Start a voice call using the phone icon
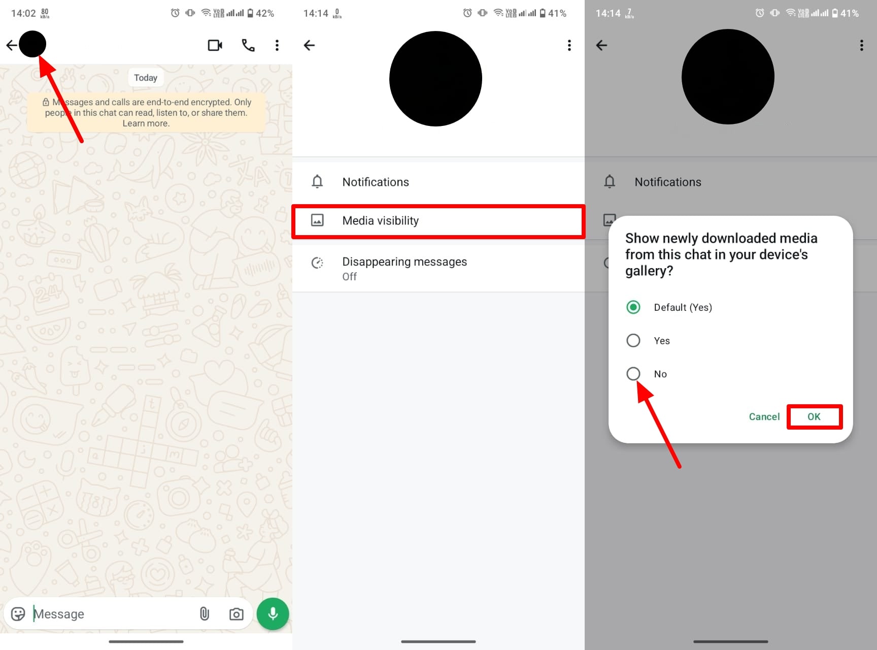 point(248,45)
